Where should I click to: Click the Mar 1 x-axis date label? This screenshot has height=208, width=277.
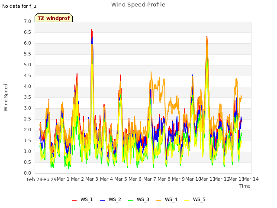click(63, 179)
